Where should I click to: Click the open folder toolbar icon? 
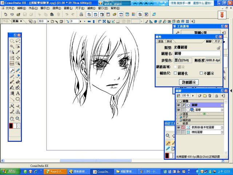[x=18, y=15]
